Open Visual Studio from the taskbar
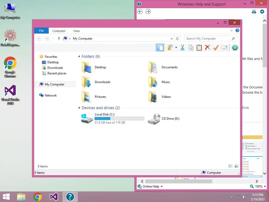269x202 pixels. tap(54, 197)
